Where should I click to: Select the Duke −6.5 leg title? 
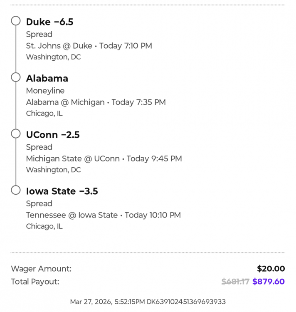tap(49, 22)
